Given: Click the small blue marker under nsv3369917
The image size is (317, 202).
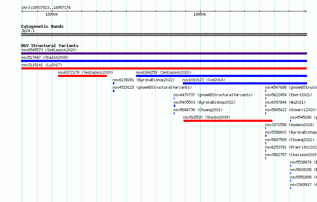Looking at the screenshot, I should (291, 188).
